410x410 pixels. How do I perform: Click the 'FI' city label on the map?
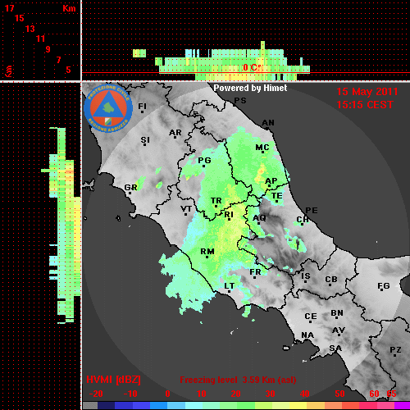pos(142,106)
